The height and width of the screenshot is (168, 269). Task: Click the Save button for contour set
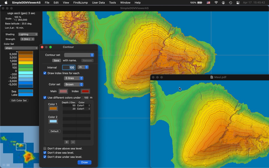tap(56, 61)
